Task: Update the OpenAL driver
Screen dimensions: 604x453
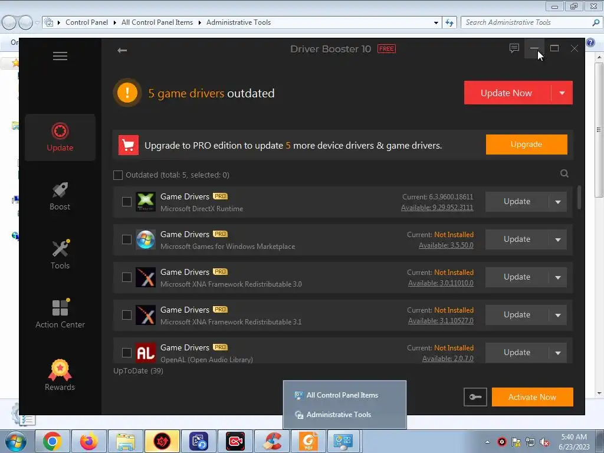Action: tap(517, 353)
